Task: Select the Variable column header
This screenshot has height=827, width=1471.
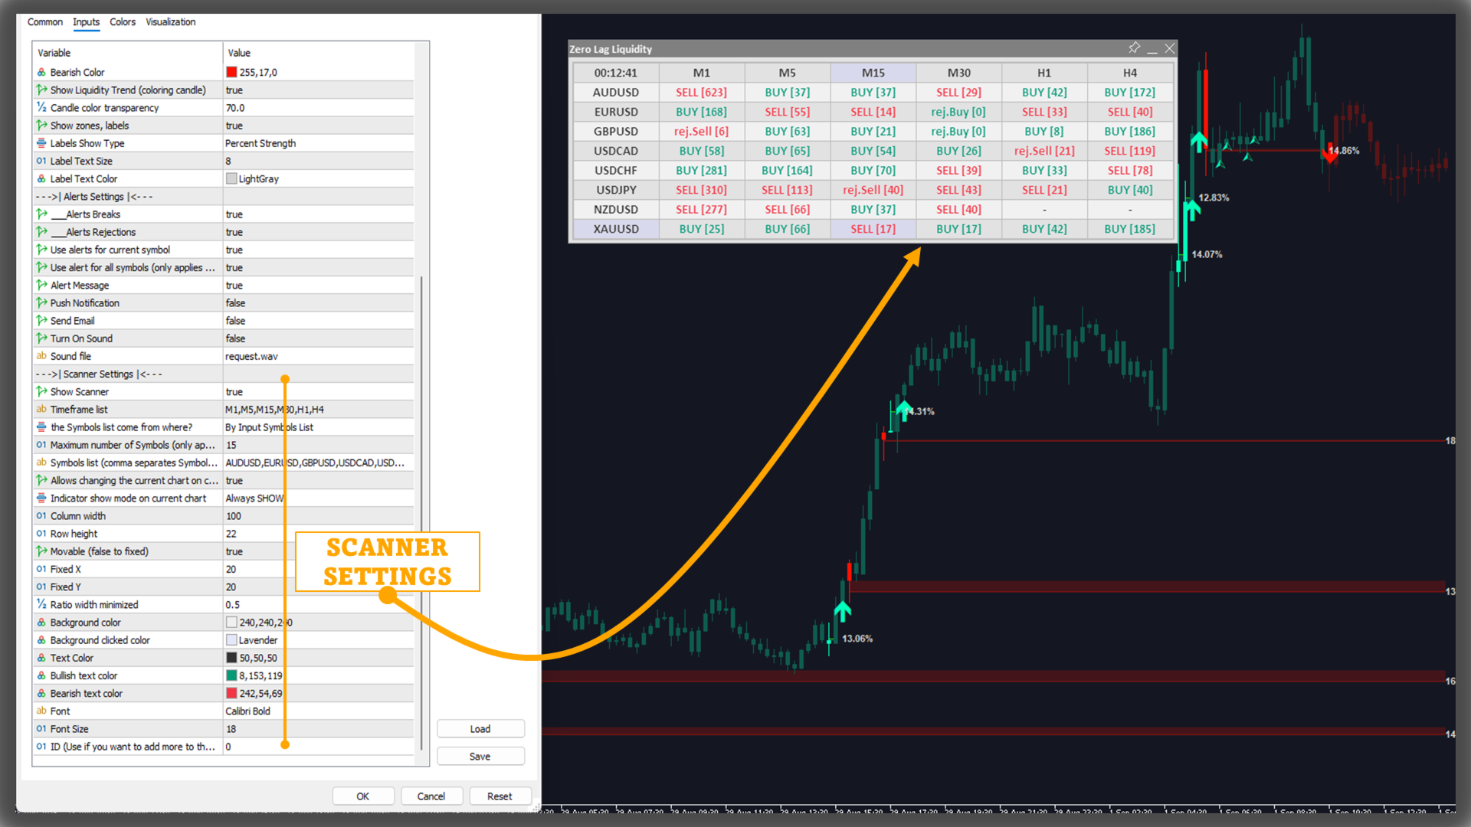Action: click(x=128, y=53)
